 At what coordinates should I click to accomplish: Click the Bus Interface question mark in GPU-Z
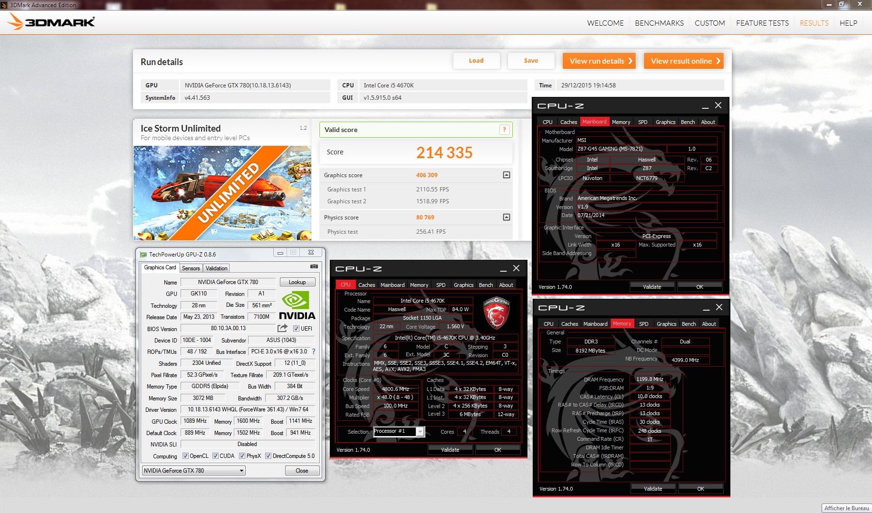click(314, 351)
